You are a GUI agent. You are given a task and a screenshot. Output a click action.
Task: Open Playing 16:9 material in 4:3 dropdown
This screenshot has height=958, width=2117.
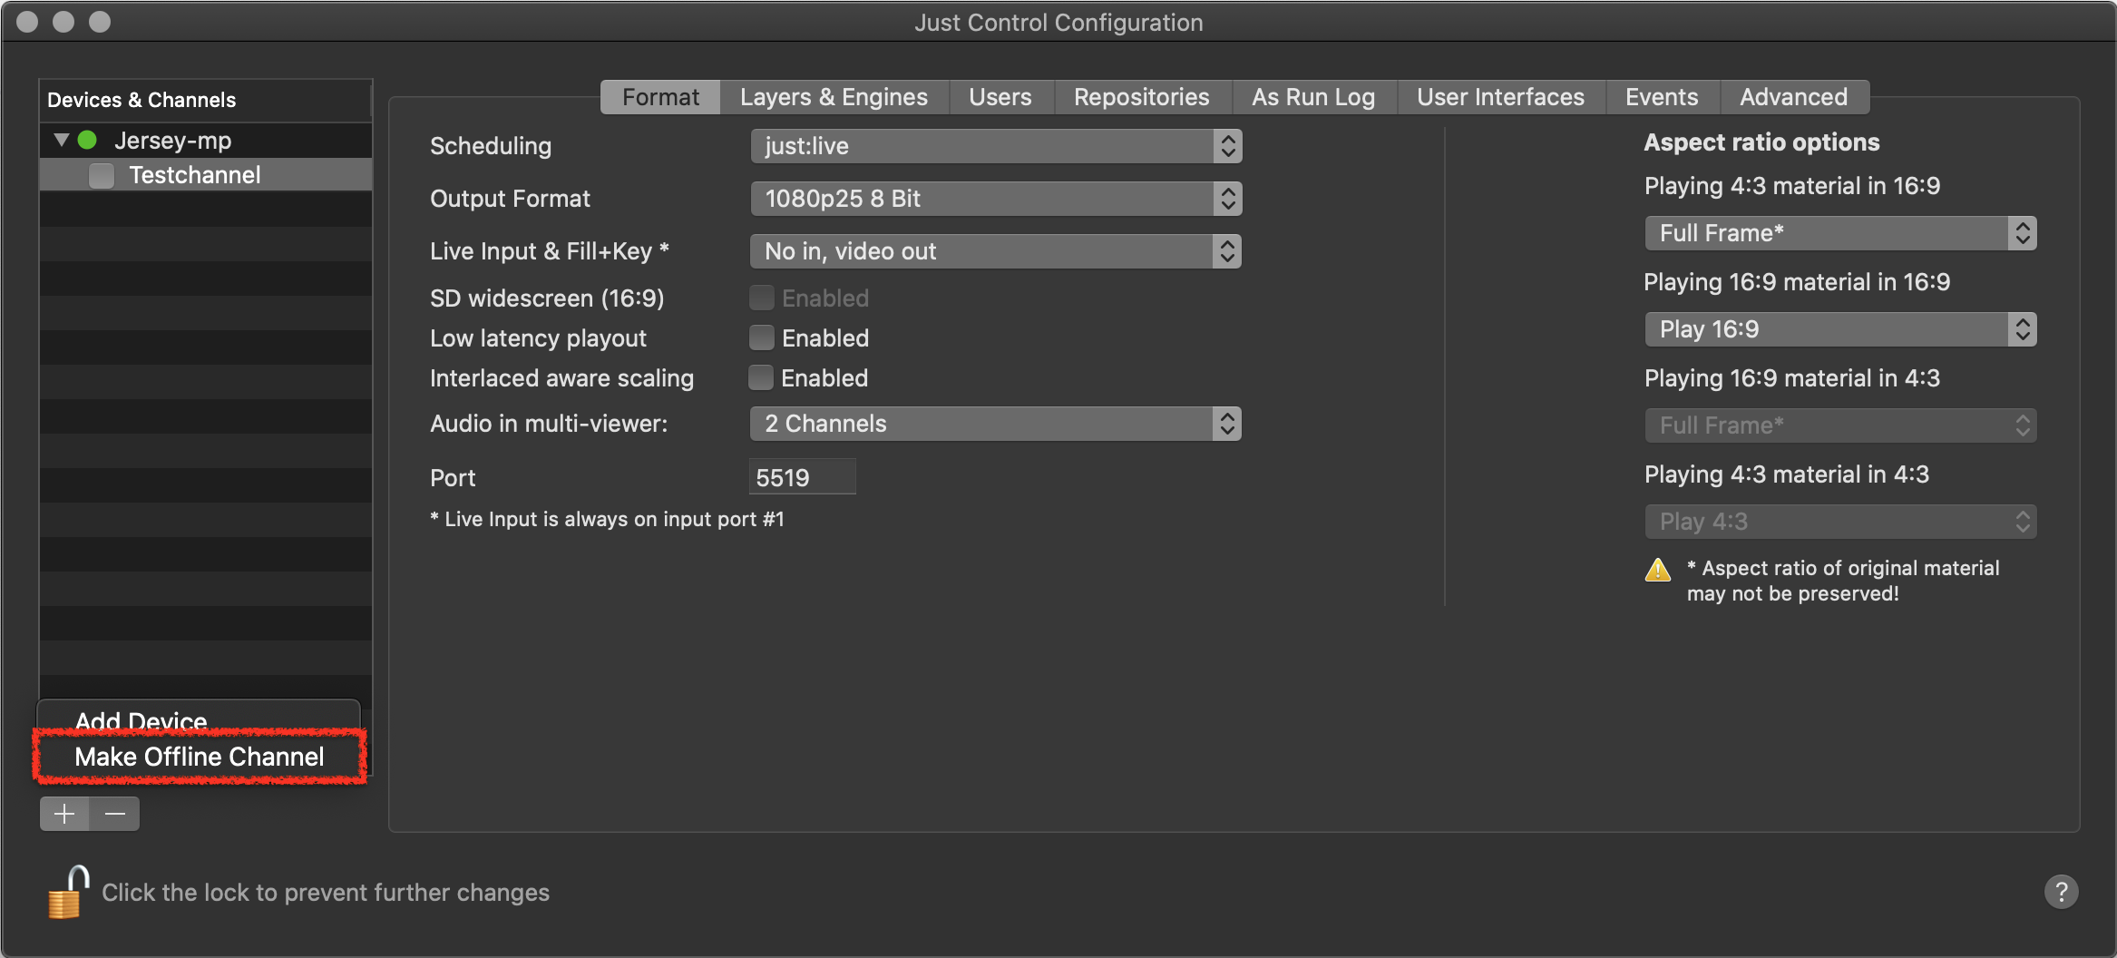[1840, 425]
